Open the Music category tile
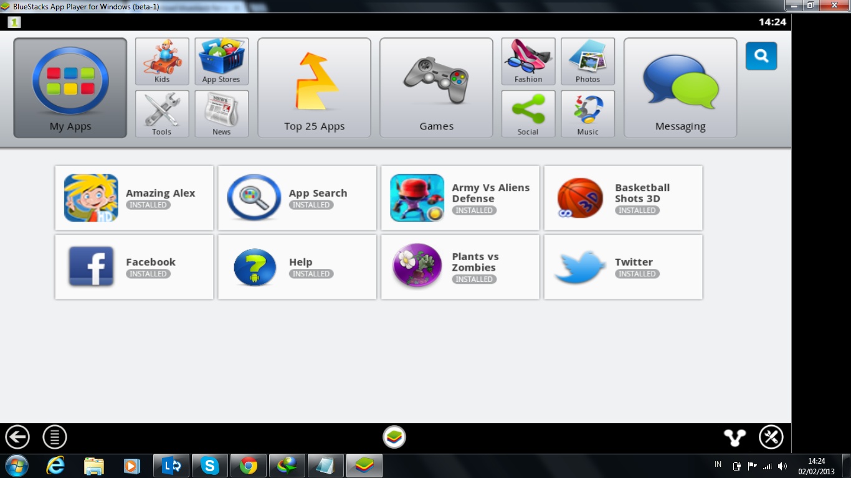 (x=587, y=114)
